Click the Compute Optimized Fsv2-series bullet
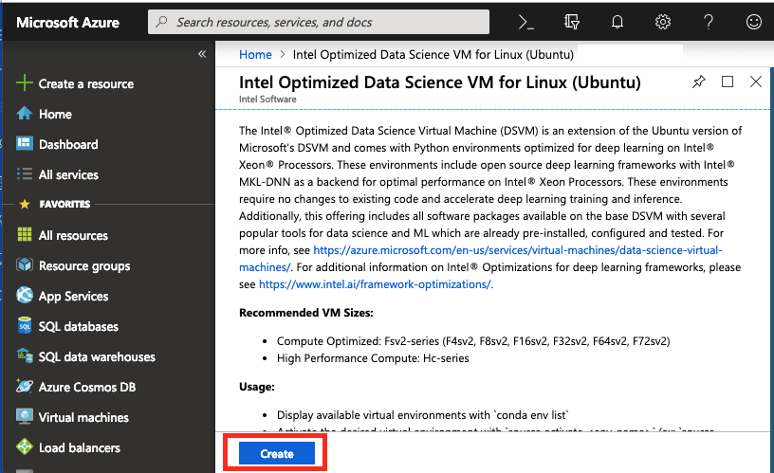 pyautogui.click(x=473, y=341)
